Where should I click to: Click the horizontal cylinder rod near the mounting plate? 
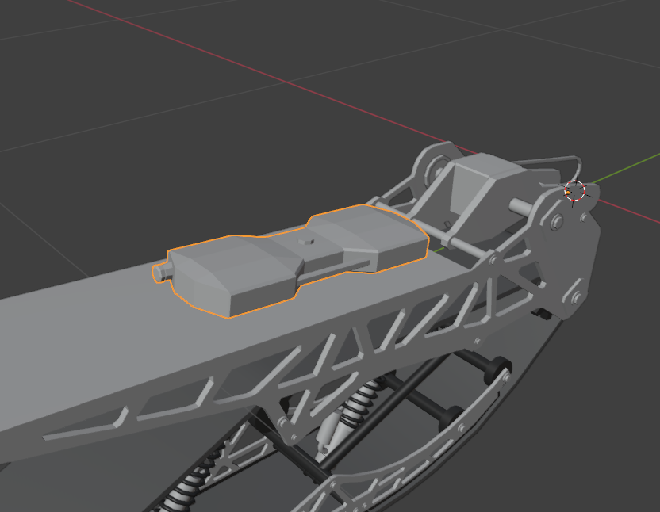[x=522, y=207]
